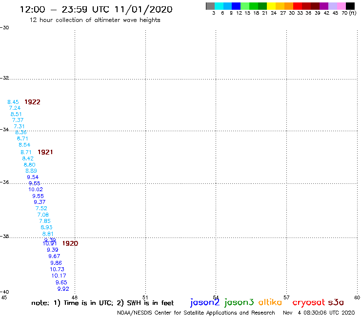Select the 10.02 wave height reading

pyautogui.click(x=36, y=189)
